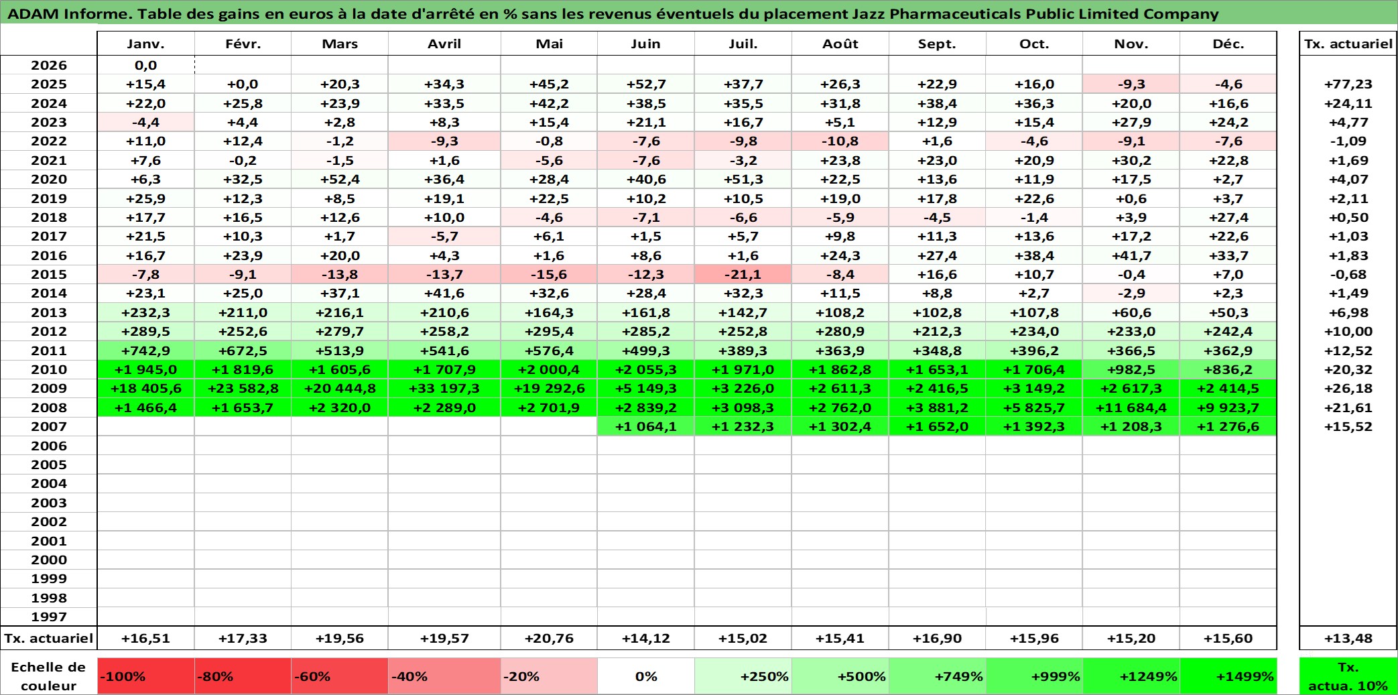Pick the -20% light pink legend swatch
Viewport: 1398px width, 695px height.
549,676
